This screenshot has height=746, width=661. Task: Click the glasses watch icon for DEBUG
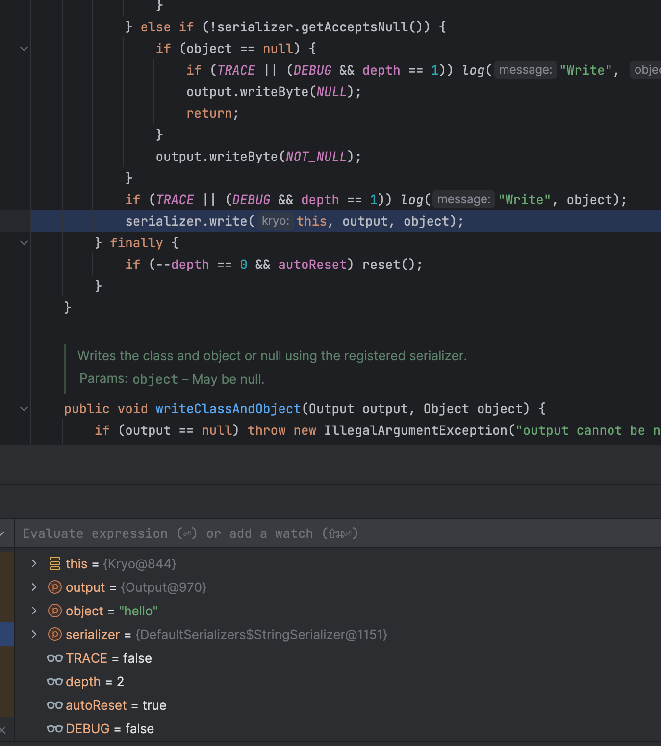[x=54, y=728]
